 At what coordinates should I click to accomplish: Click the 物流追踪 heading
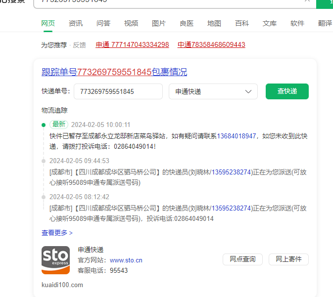54,110
